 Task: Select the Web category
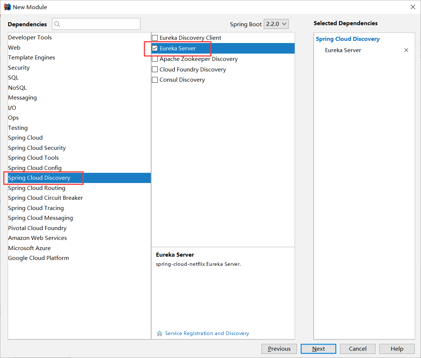[79, 47]
